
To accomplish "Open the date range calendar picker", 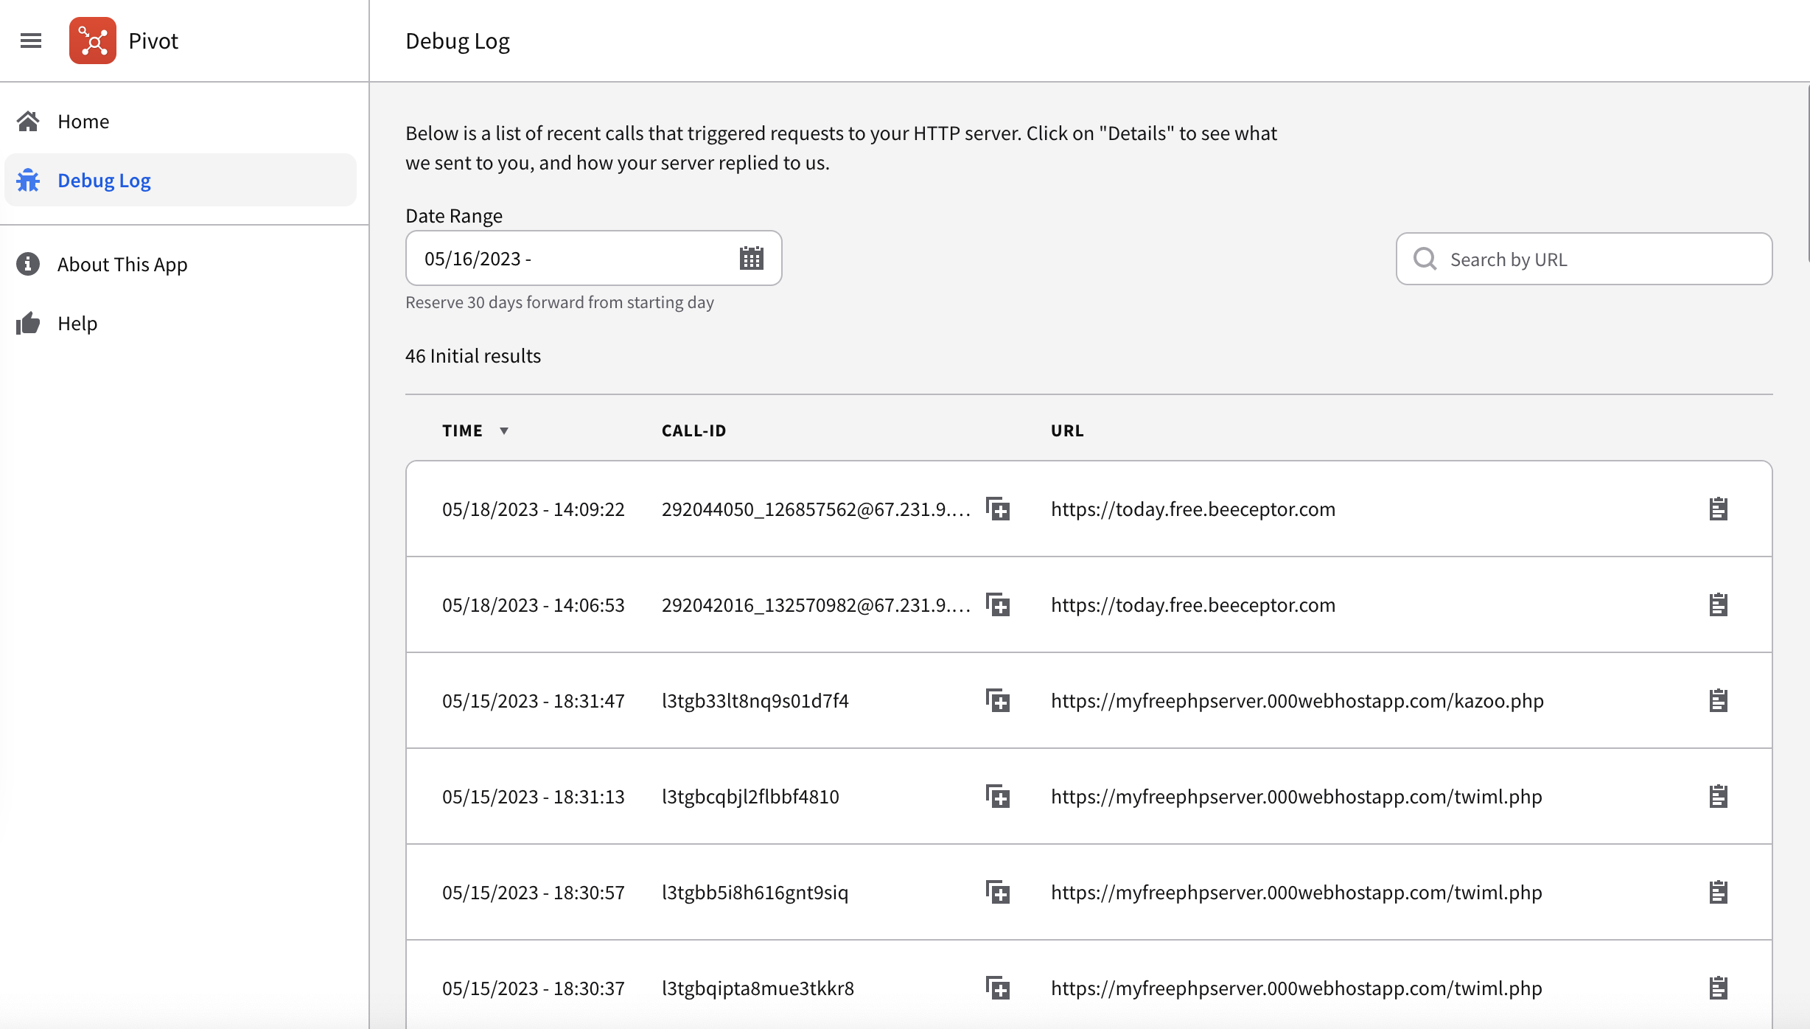I will coord(751,259).
